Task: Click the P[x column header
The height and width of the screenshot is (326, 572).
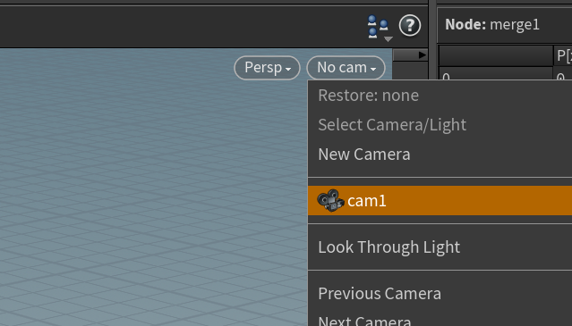Action: pos(563,55)
